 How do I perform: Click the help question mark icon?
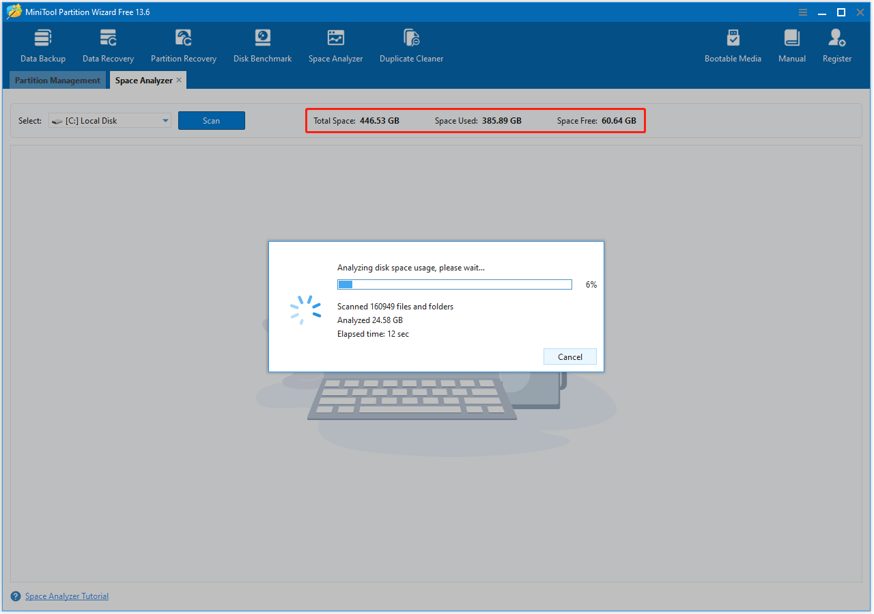(14, 596)
